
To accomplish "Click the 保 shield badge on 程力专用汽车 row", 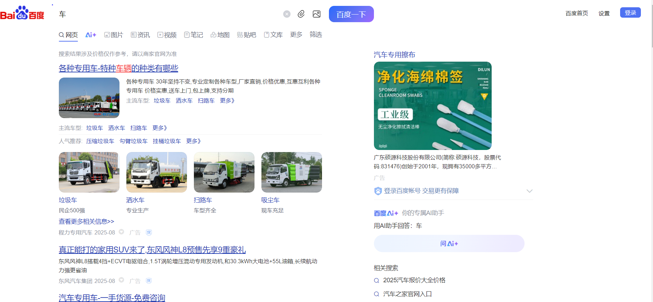I will pyautogui.click(x=149, y=232).
